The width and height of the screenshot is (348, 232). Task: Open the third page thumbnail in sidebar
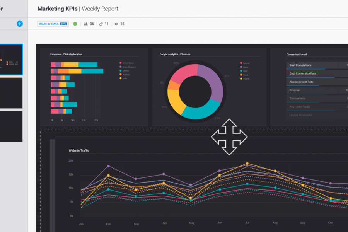[x=11, y=126]
